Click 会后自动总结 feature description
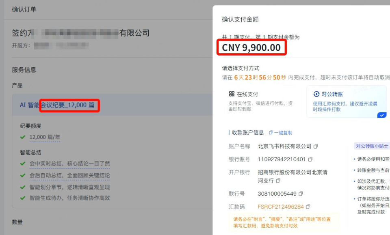Screen dimensions: 390x235 pyautogui.click(x=69, y=175)
